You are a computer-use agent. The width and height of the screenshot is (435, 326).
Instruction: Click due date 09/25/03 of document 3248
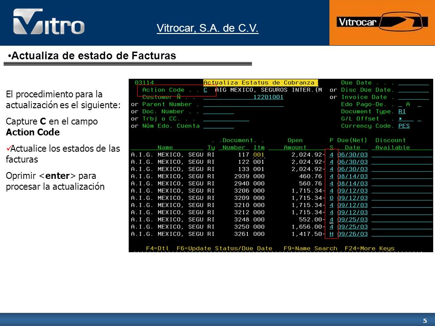pyautogui.click(x=353, y=220)
